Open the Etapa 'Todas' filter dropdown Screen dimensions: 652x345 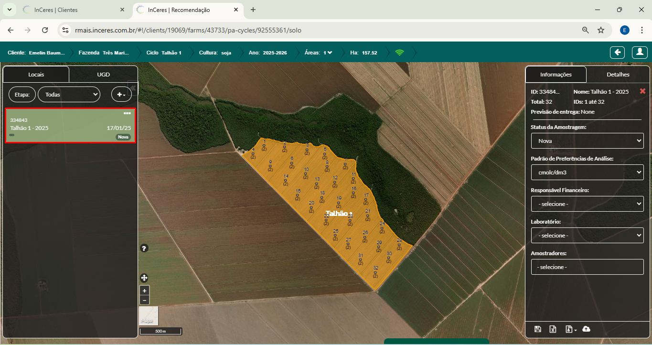[x=69, y=95]
